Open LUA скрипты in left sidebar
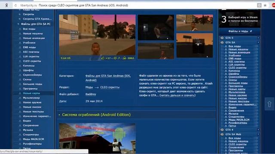The width and height of the screenshot is (275, 154). (x=31, y=56)
